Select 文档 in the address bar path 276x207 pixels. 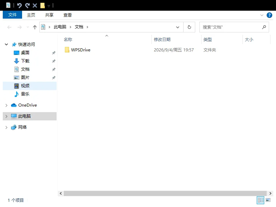[79, 27]
